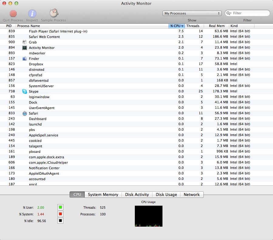Click the Skype icon in process list
Screen dimensions: 273x240
25,91
